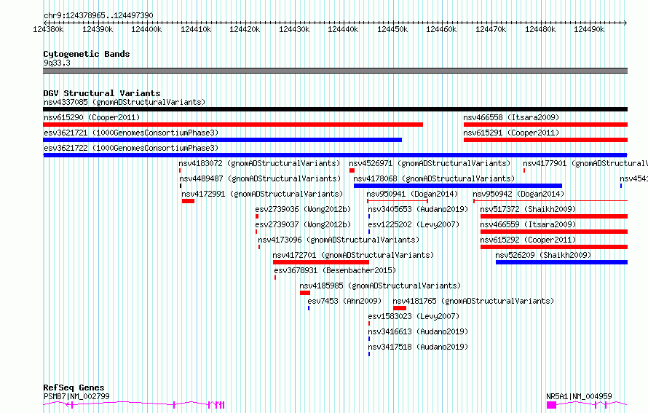Open esv1225202 (Levy2007) label
Image resolution: width=648 pixels, height=413 pixels.
pyautogui.click(x=414, y=224)
